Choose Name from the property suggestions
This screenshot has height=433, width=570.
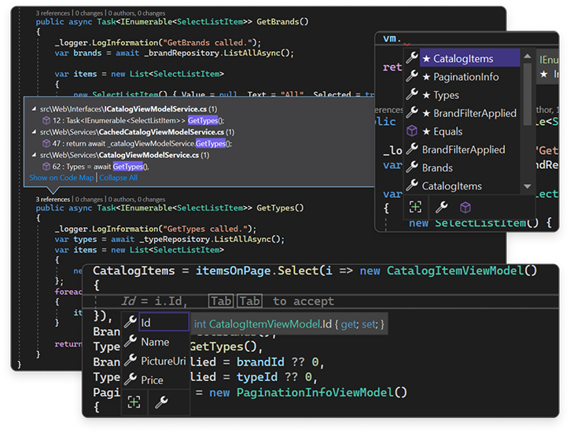pos(155,342)
